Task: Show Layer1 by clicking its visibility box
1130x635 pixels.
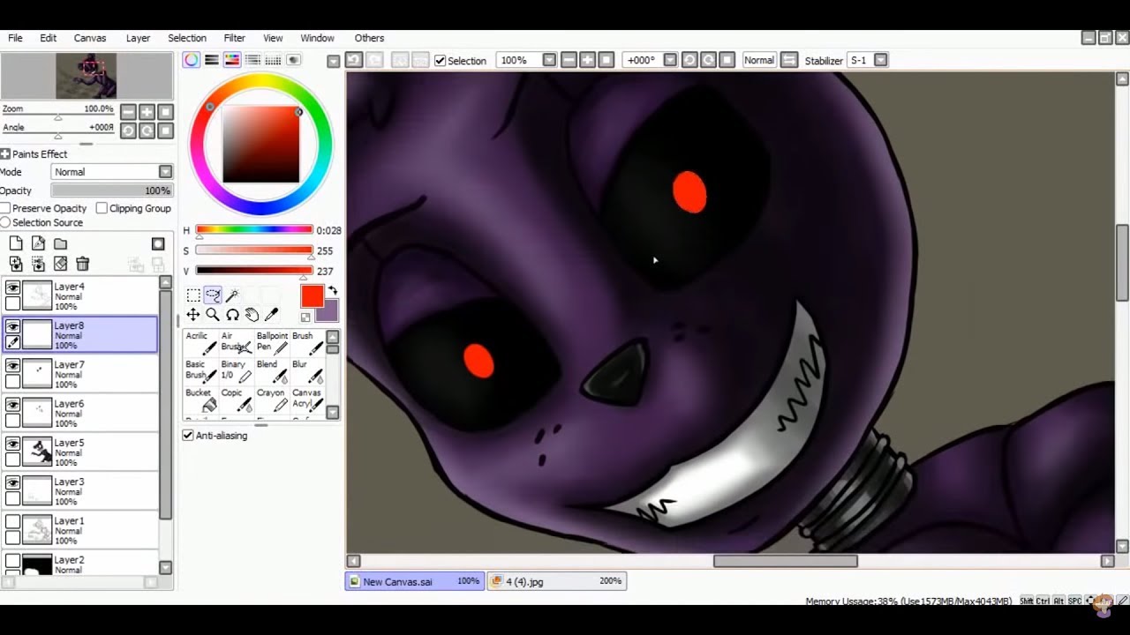Action: click(x=12, y=521)
